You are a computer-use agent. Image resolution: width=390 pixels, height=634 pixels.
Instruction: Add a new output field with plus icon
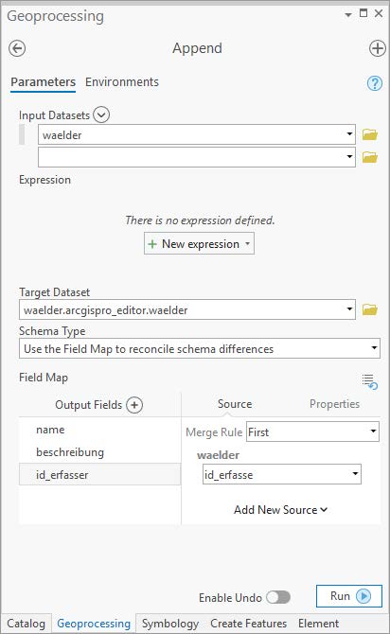(134, 405)
